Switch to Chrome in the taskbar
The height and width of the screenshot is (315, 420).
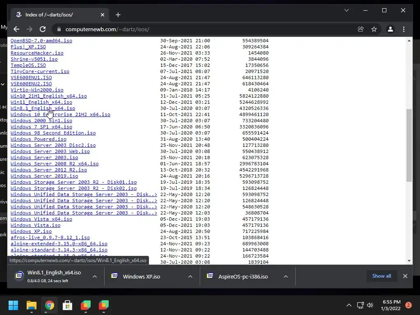tap(50, 305)
